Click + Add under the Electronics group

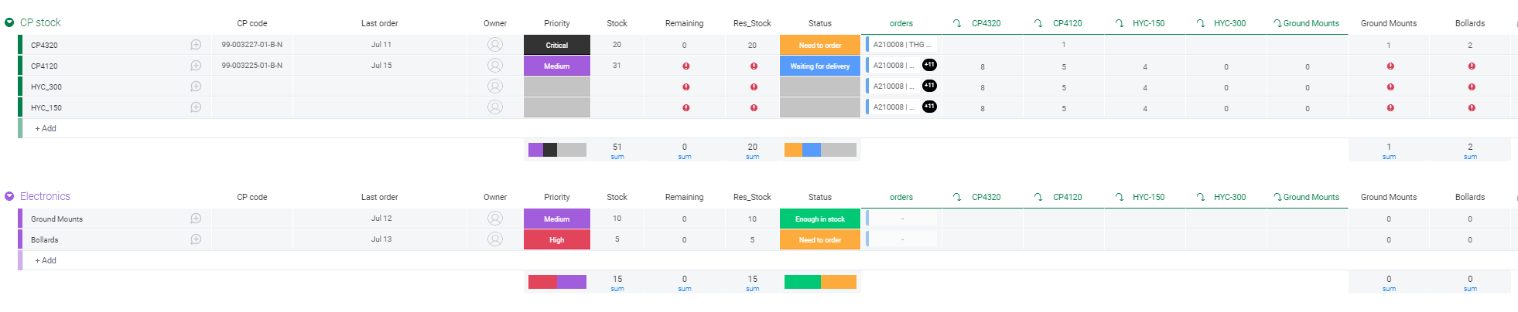pyautogui.click(x=46, y=260)
